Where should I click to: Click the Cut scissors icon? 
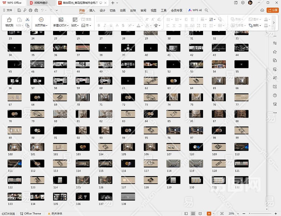(27, 19)
